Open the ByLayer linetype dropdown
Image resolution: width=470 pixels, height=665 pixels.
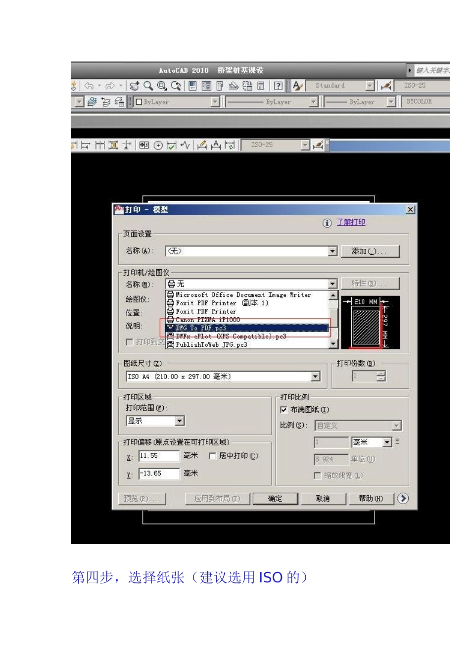[x=314, y=102]
